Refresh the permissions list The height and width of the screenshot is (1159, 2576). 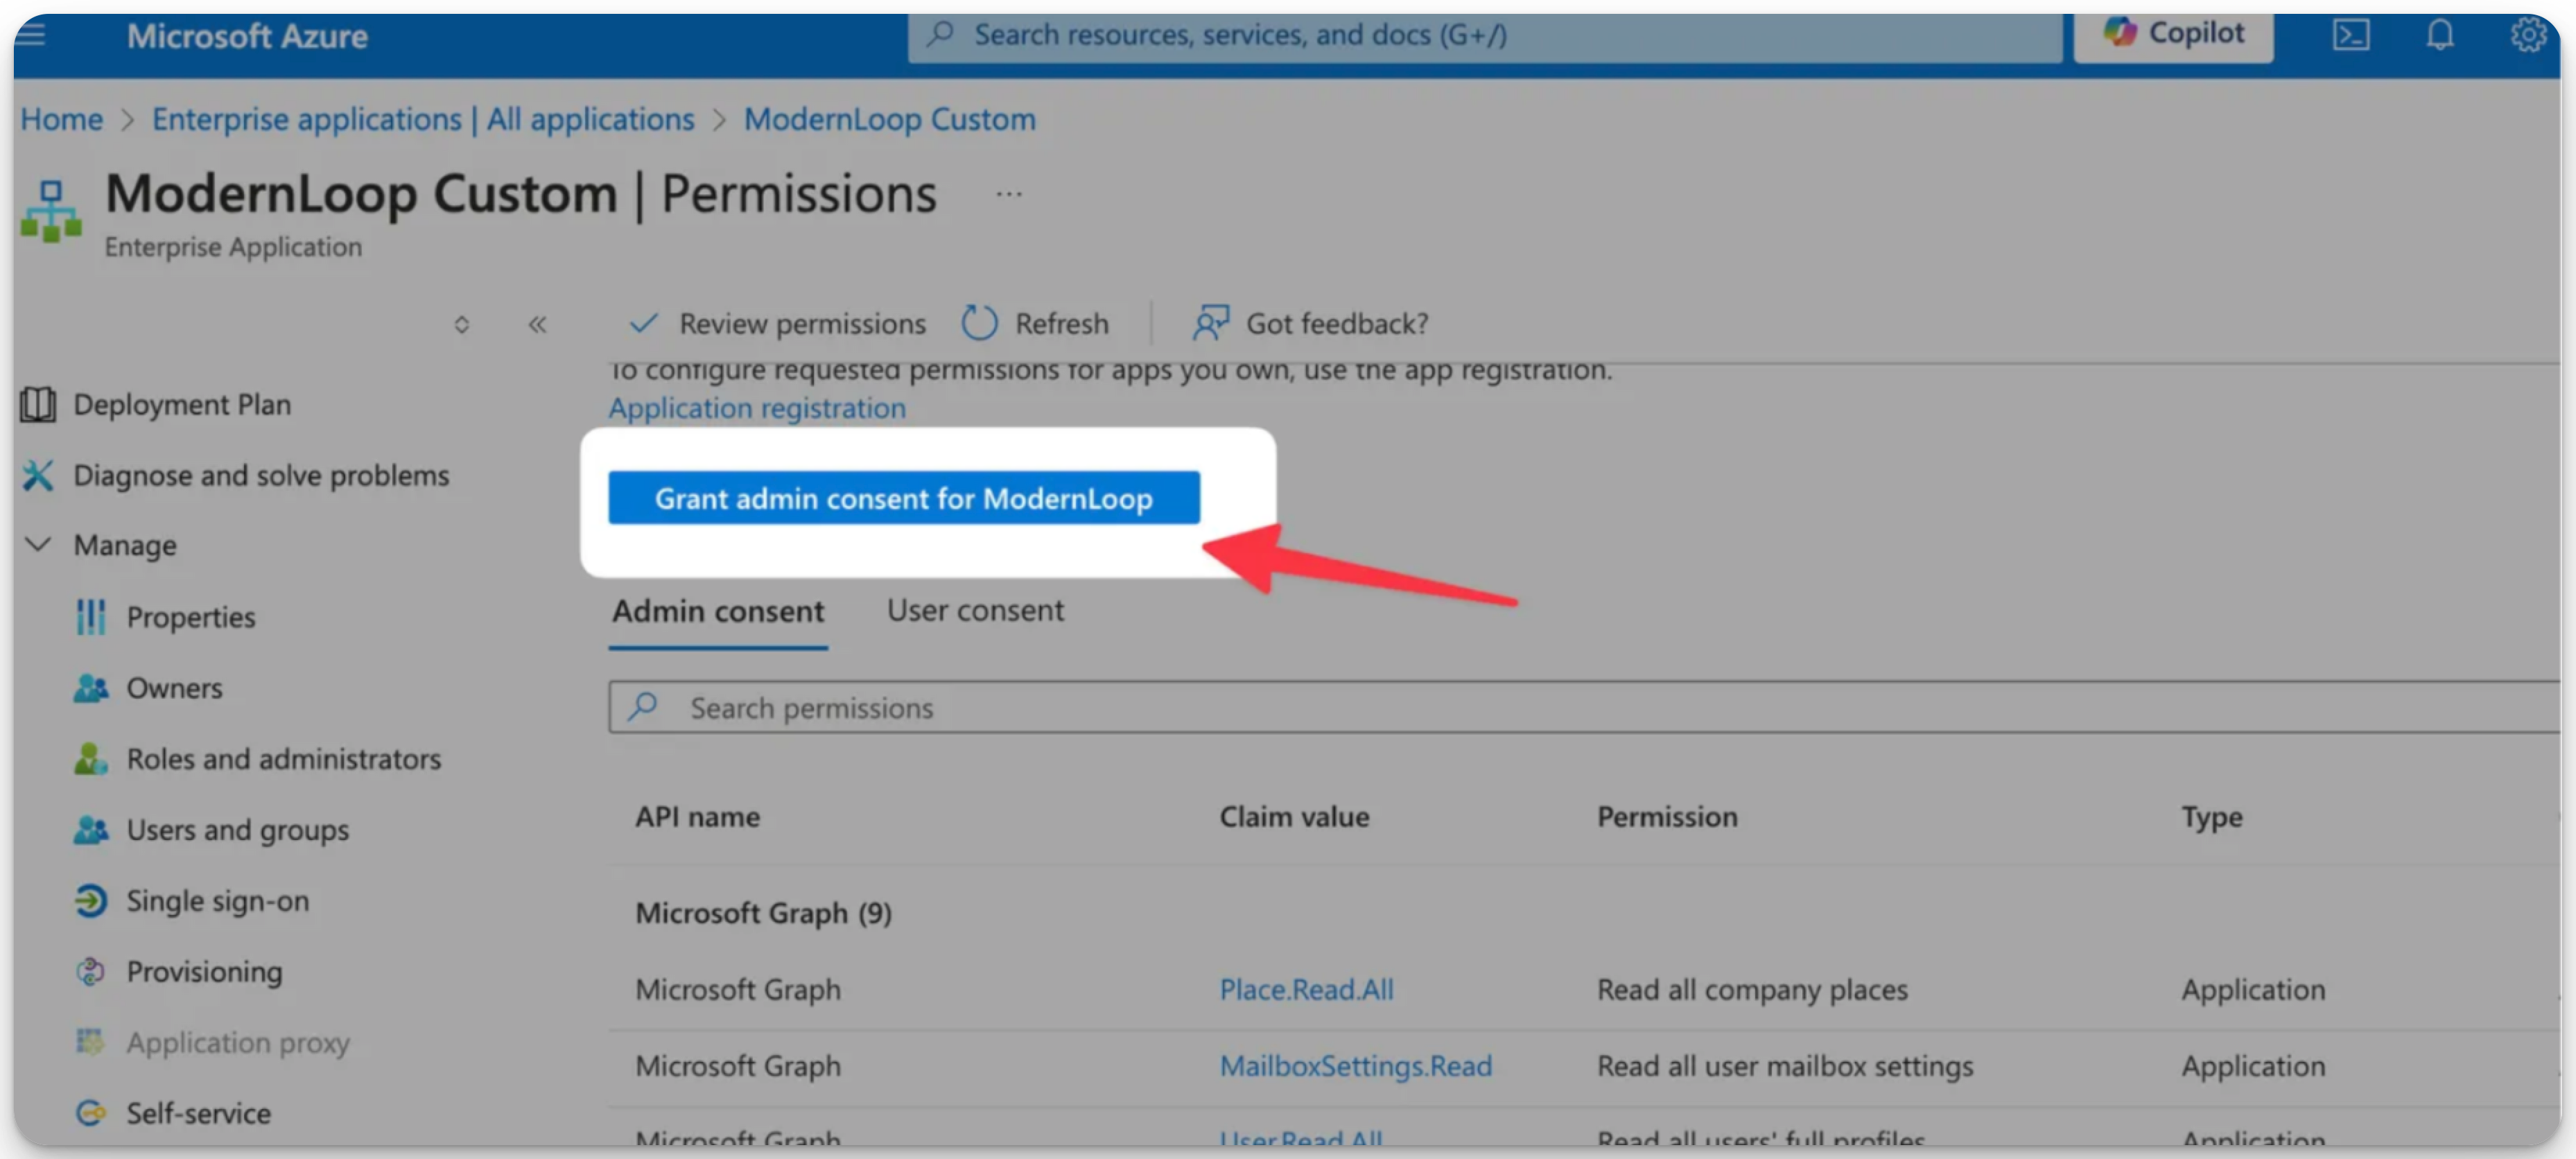click(x=1035, y=324)
